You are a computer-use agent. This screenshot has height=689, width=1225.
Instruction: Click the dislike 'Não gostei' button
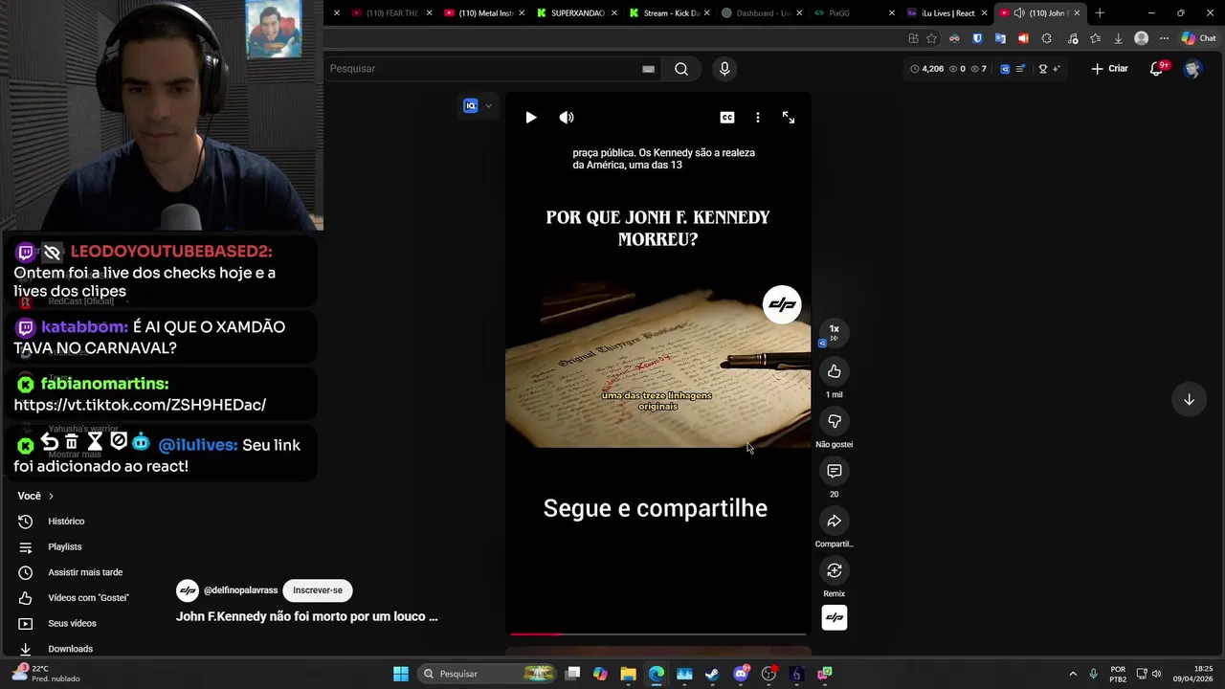coord(835,421)
